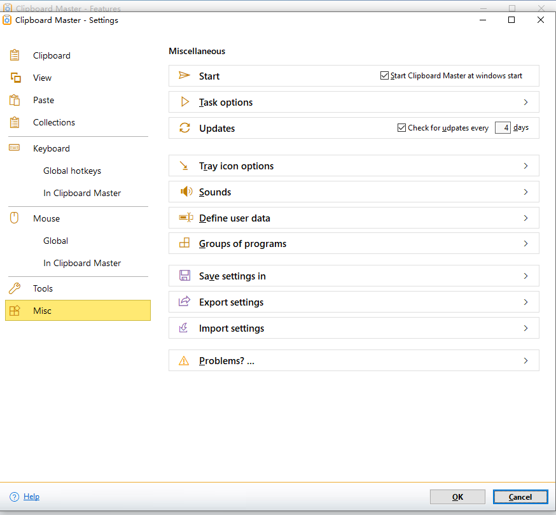Screen dimensions: 556x515
Task: Click the Keyboard sidebar icon
Action: point(15,148)
